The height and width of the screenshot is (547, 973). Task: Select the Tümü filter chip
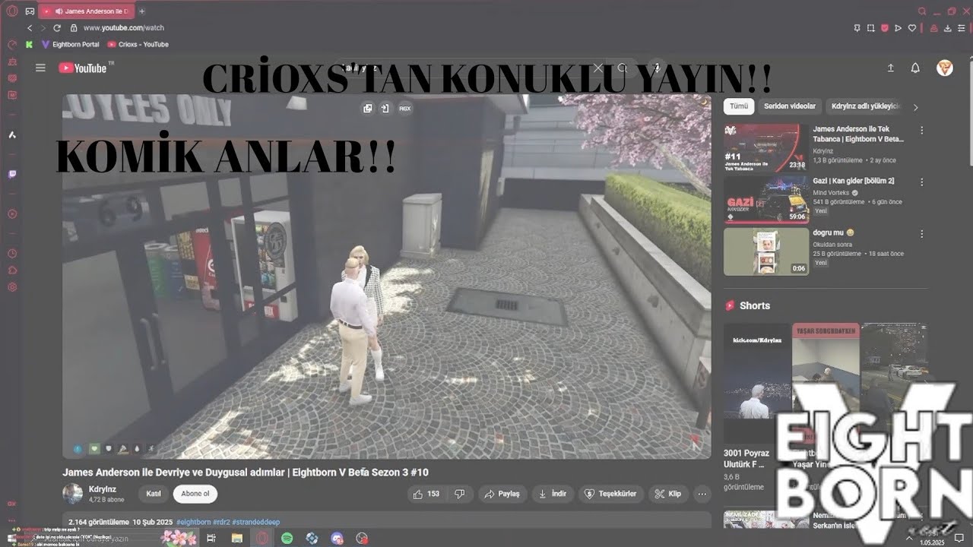coord(738,106)
